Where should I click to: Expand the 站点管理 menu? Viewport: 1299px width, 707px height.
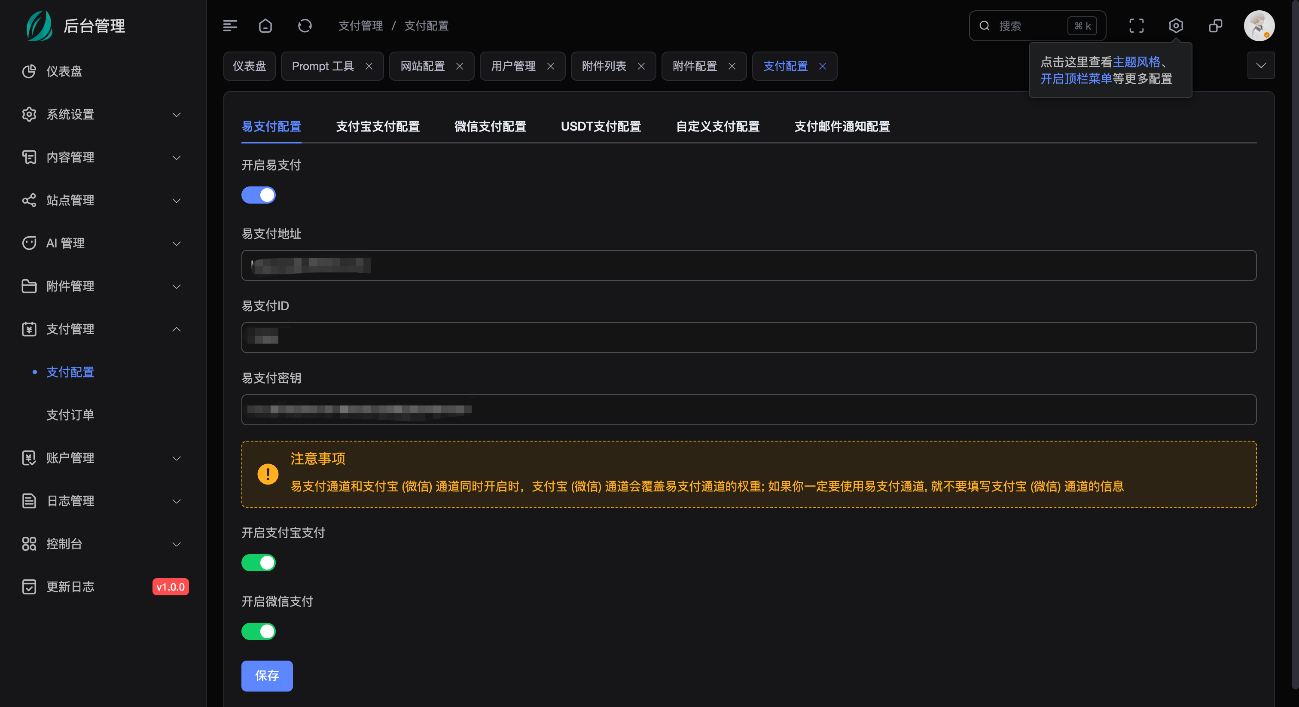click(177, 200)
